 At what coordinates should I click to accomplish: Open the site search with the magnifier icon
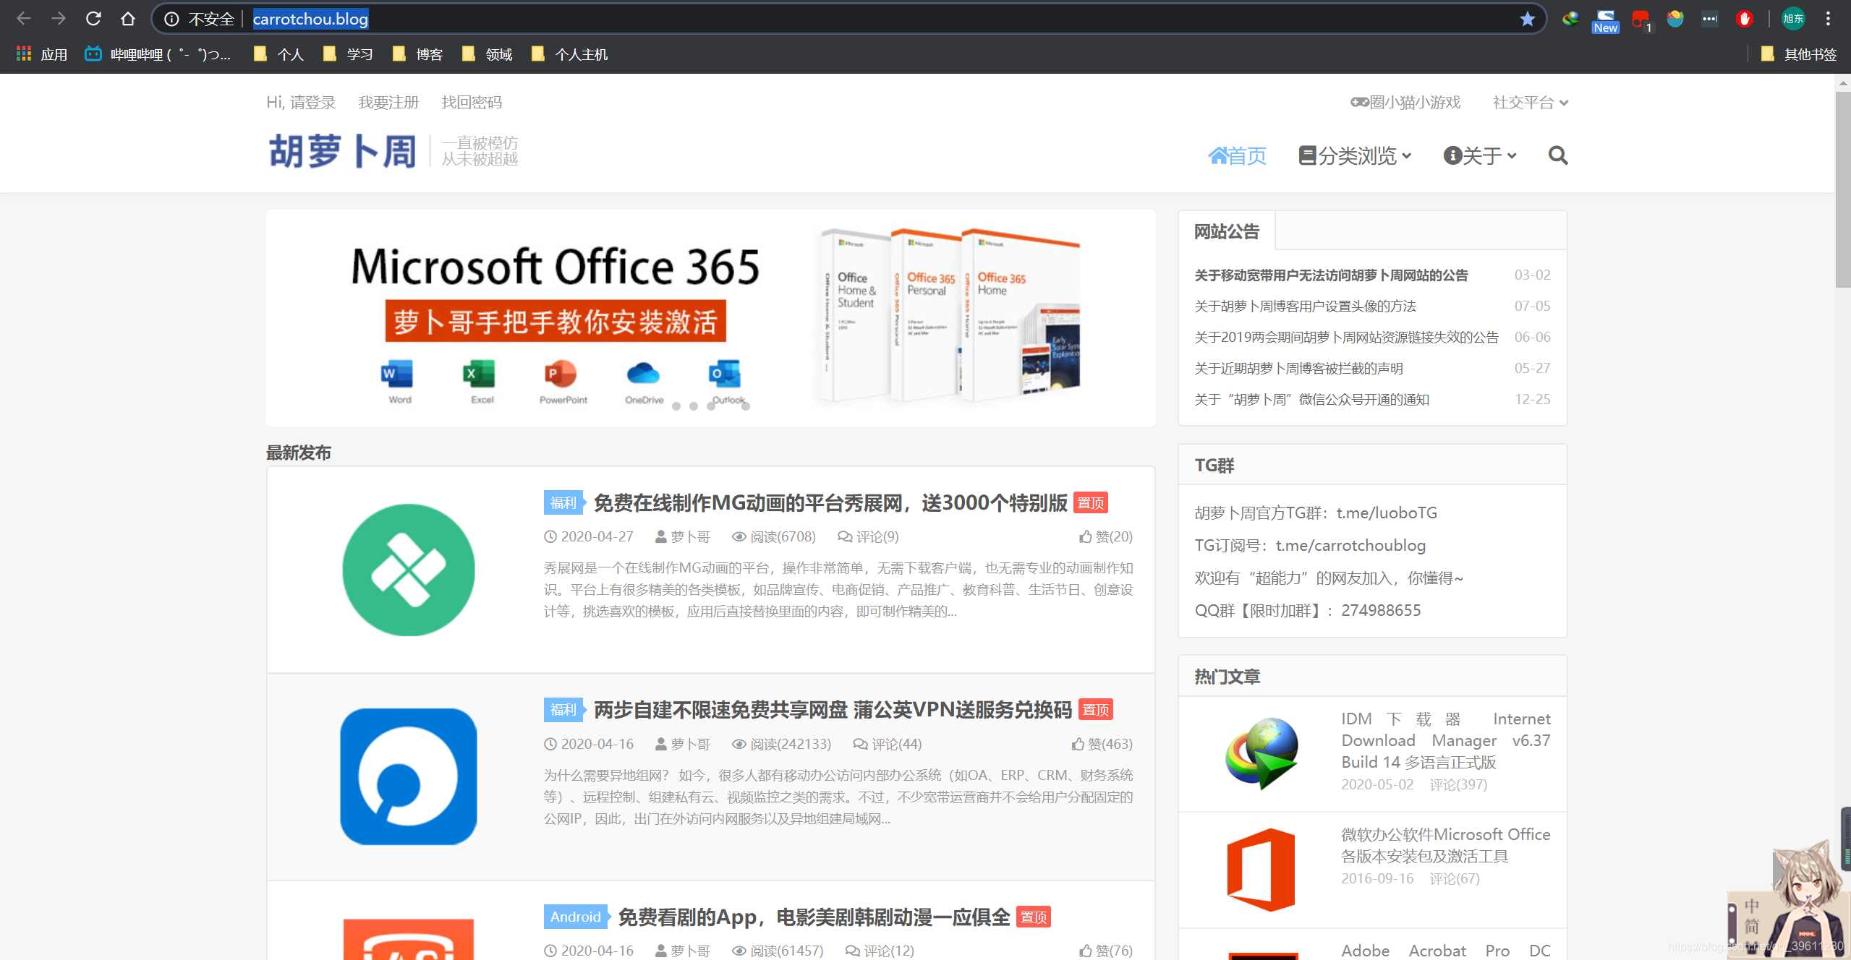pos(1558,155)
